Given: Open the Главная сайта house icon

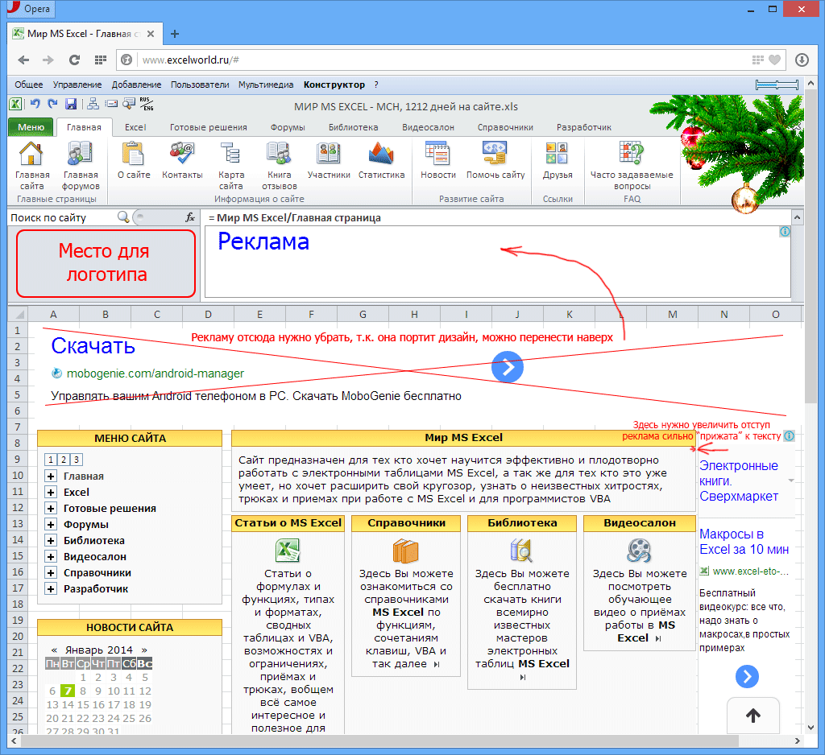Looking at the screenshot, I should 31,154.
